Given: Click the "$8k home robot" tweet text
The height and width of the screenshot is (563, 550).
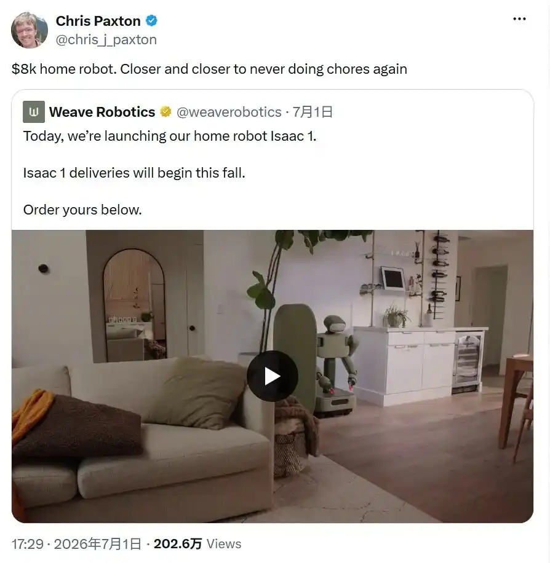Looking at the screenshot, I should 64,69.
